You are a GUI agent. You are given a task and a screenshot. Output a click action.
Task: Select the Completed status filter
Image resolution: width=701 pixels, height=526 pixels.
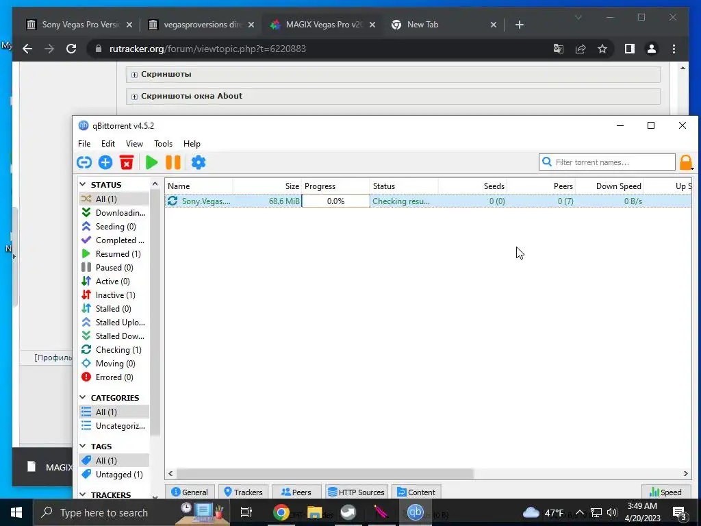(114, 240)
